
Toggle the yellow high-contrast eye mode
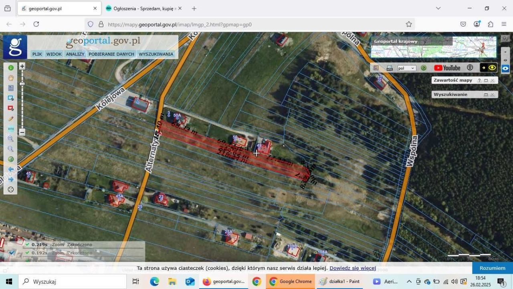coord(489,68)
